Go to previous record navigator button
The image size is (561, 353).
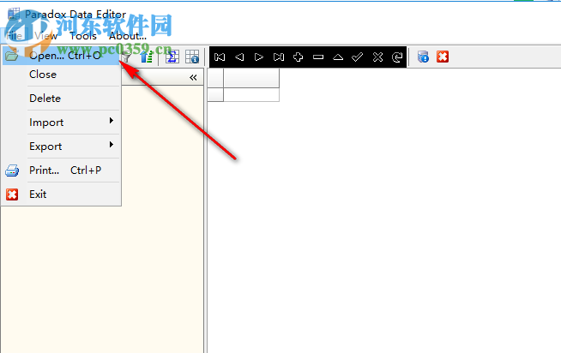(x=239, y=57)
